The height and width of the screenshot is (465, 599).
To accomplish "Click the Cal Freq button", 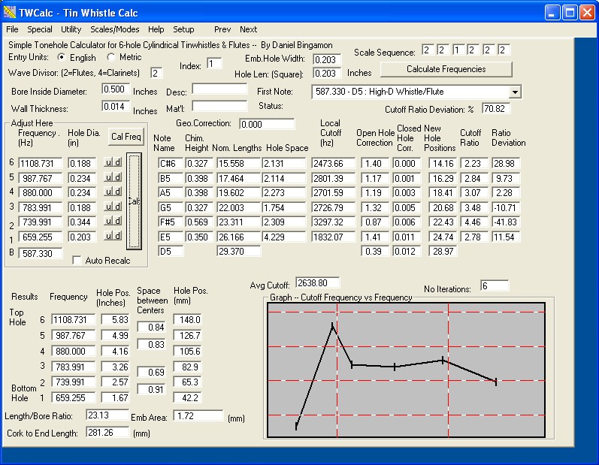I will pos(126,137).
